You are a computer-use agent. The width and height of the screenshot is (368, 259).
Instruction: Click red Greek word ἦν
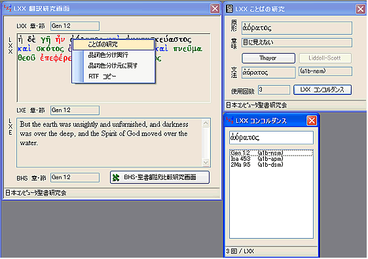tap(60, 39)
